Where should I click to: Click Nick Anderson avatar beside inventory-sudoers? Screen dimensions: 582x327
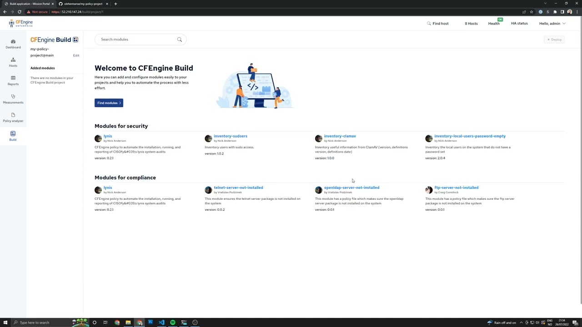tap(208, 139)
